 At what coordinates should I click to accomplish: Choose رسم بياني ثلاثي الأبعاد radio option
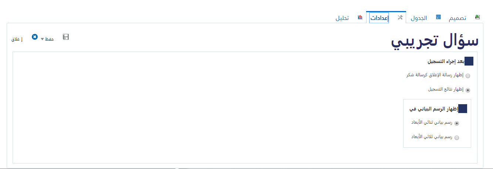pyautogui.click(x=457, y=138)
